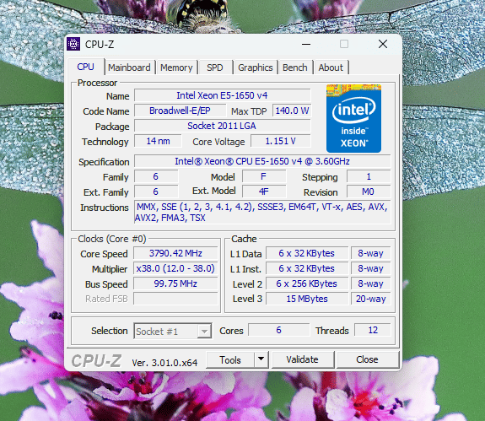Viewport: 485px width, 421px height.
Task: Click the Model value F
Action: pyautogui.click(x=263, y=176)
